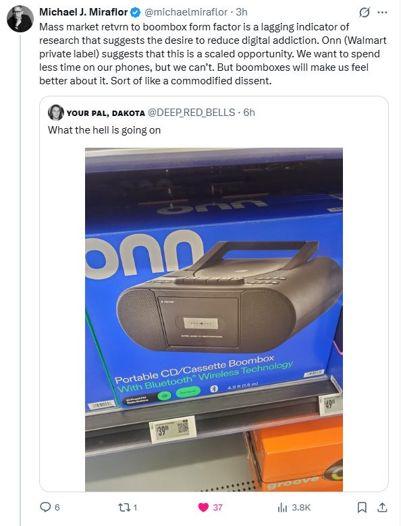View post analytics bar chart icon
401x526 pixels.
pyautogui.click(x=282, y=508)
